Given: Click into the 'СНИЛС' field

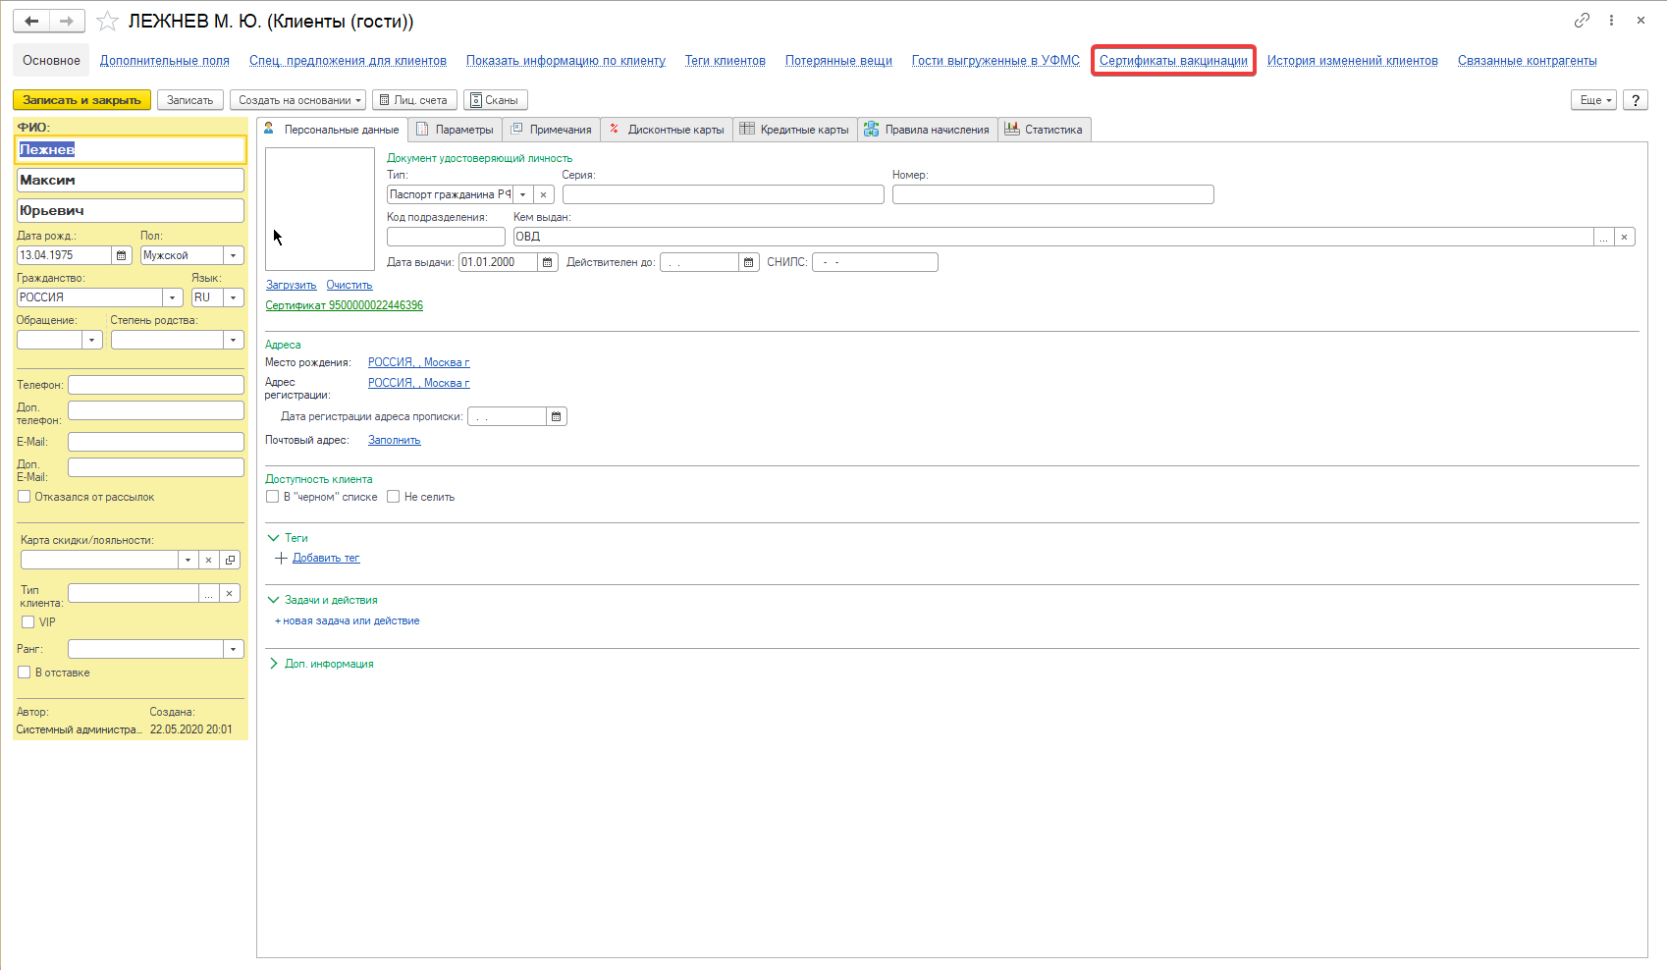Looking at the screenshot, I should pos(875,262).
